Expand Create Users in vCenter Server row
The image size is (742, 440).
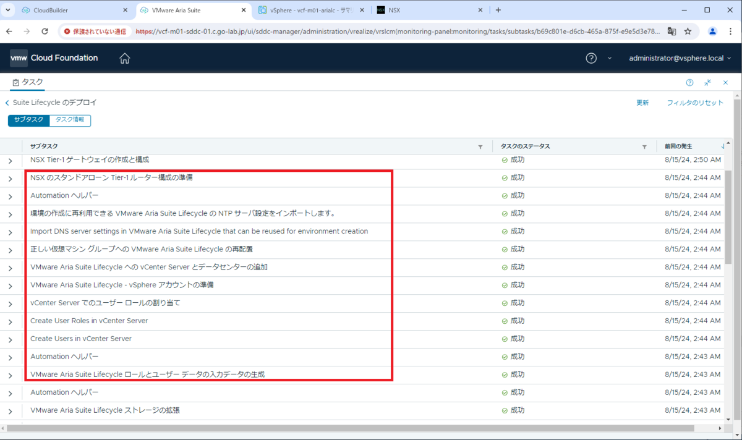coord(11,340)
